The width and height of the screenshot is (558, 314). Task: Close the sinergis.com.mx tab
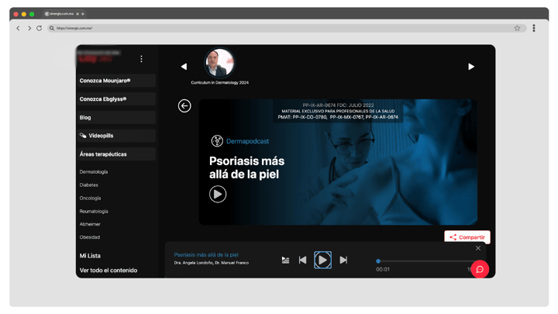tap(77, 14)
